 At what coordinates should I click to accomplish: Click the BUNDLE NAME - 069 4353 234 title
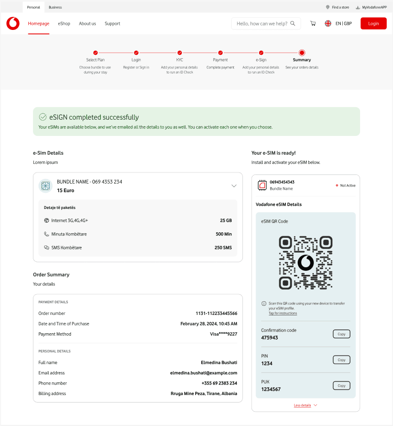click(x=89, y=182)
